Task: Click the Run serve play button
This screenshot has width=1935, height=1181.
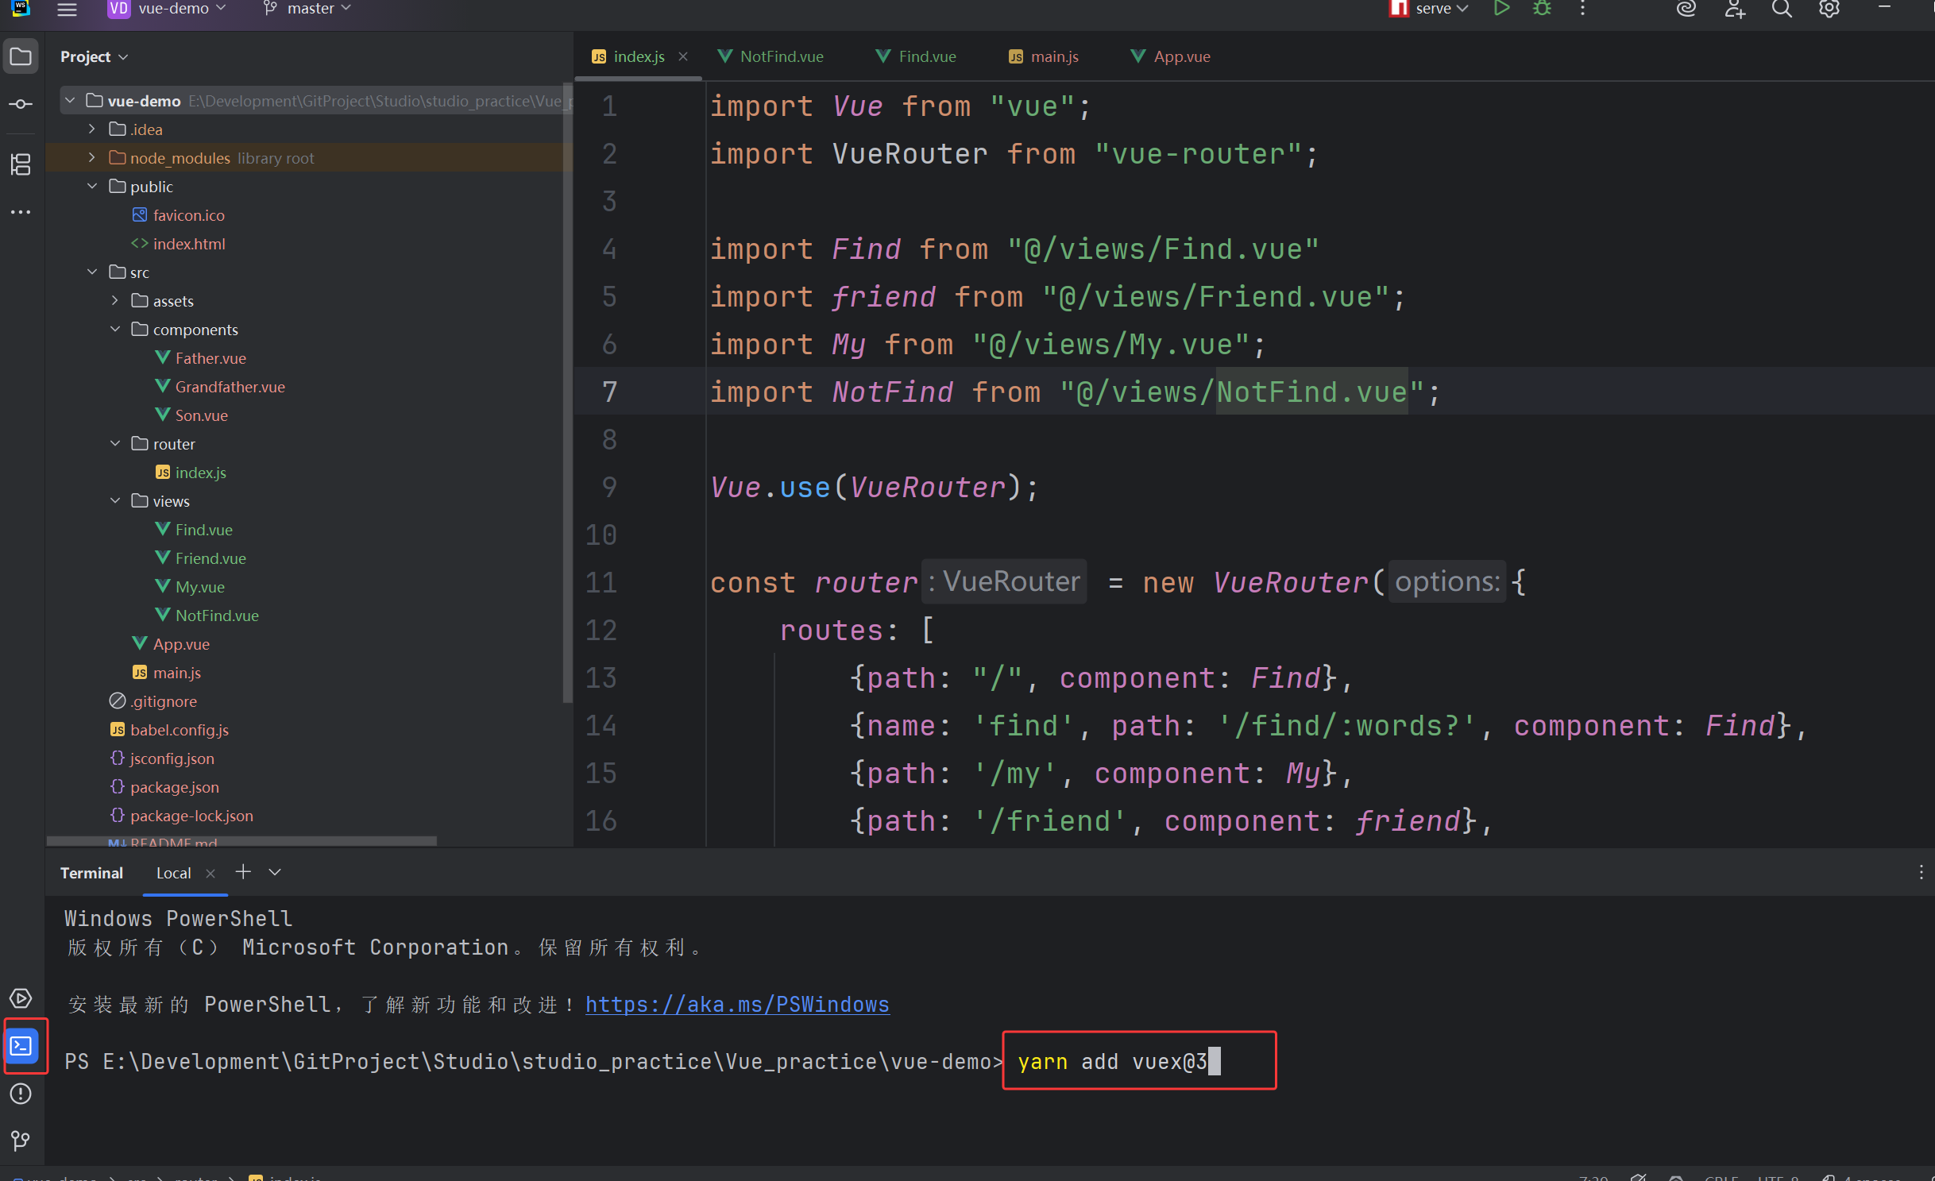Action: coord(1500,9)
